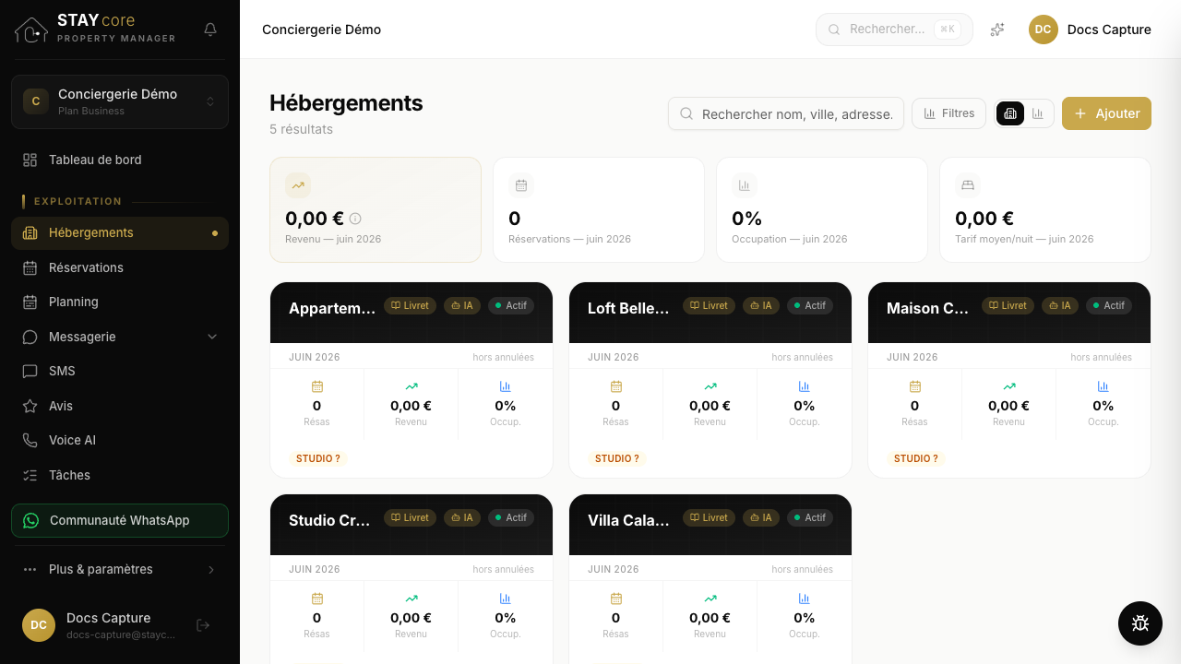
Task: Click IA badge on Loft Belle card
Action: tap(761, 305)
